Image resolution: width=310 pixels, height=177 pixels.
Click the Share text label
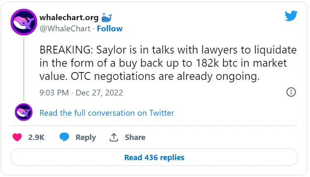(x=135, y=137)
